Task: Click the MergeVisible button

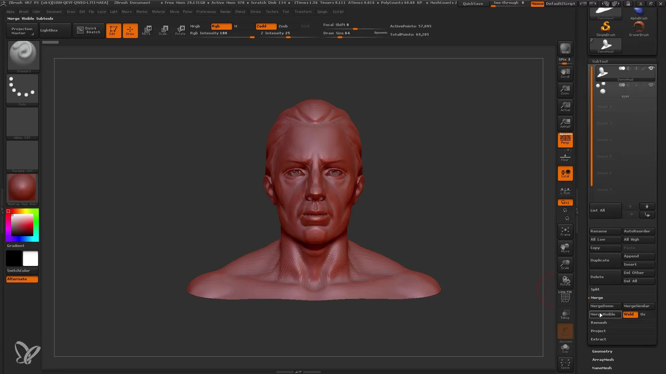Action: click(605, 314)
